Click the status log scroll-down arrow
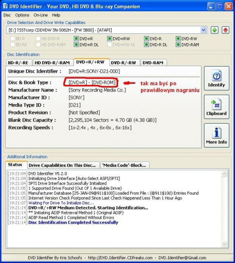235x263 pixels. click(224, 244)
